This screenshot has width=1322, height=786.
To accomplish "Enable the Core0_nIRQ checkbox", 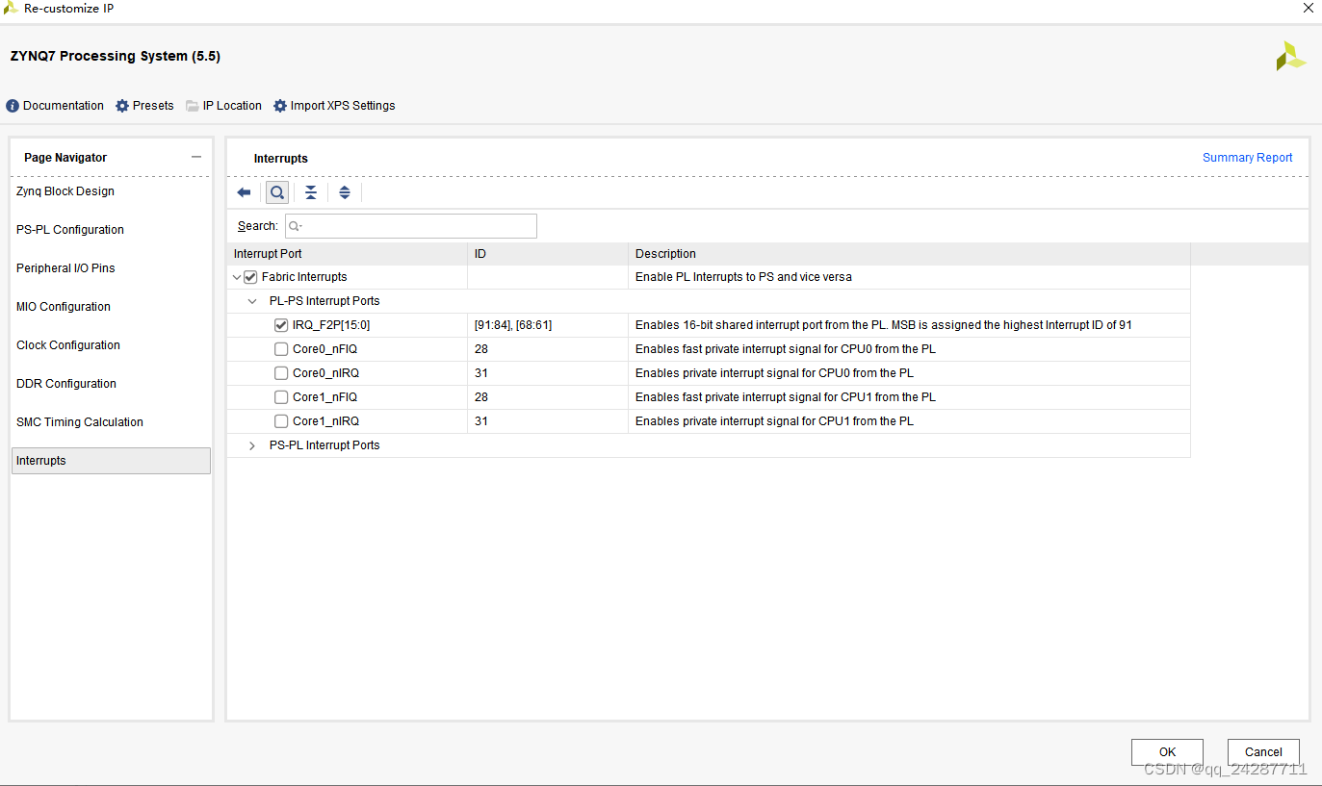I will coord(281,373).
